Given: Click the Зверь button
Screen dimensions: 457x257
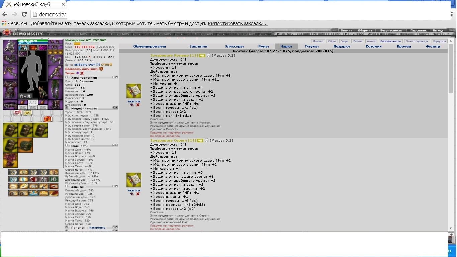Looking at the screenshot, I should (x=345, y=41).
